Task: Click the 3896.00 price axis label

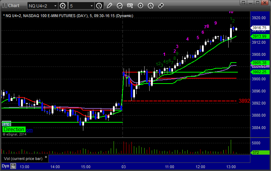Action: [259, 91]
